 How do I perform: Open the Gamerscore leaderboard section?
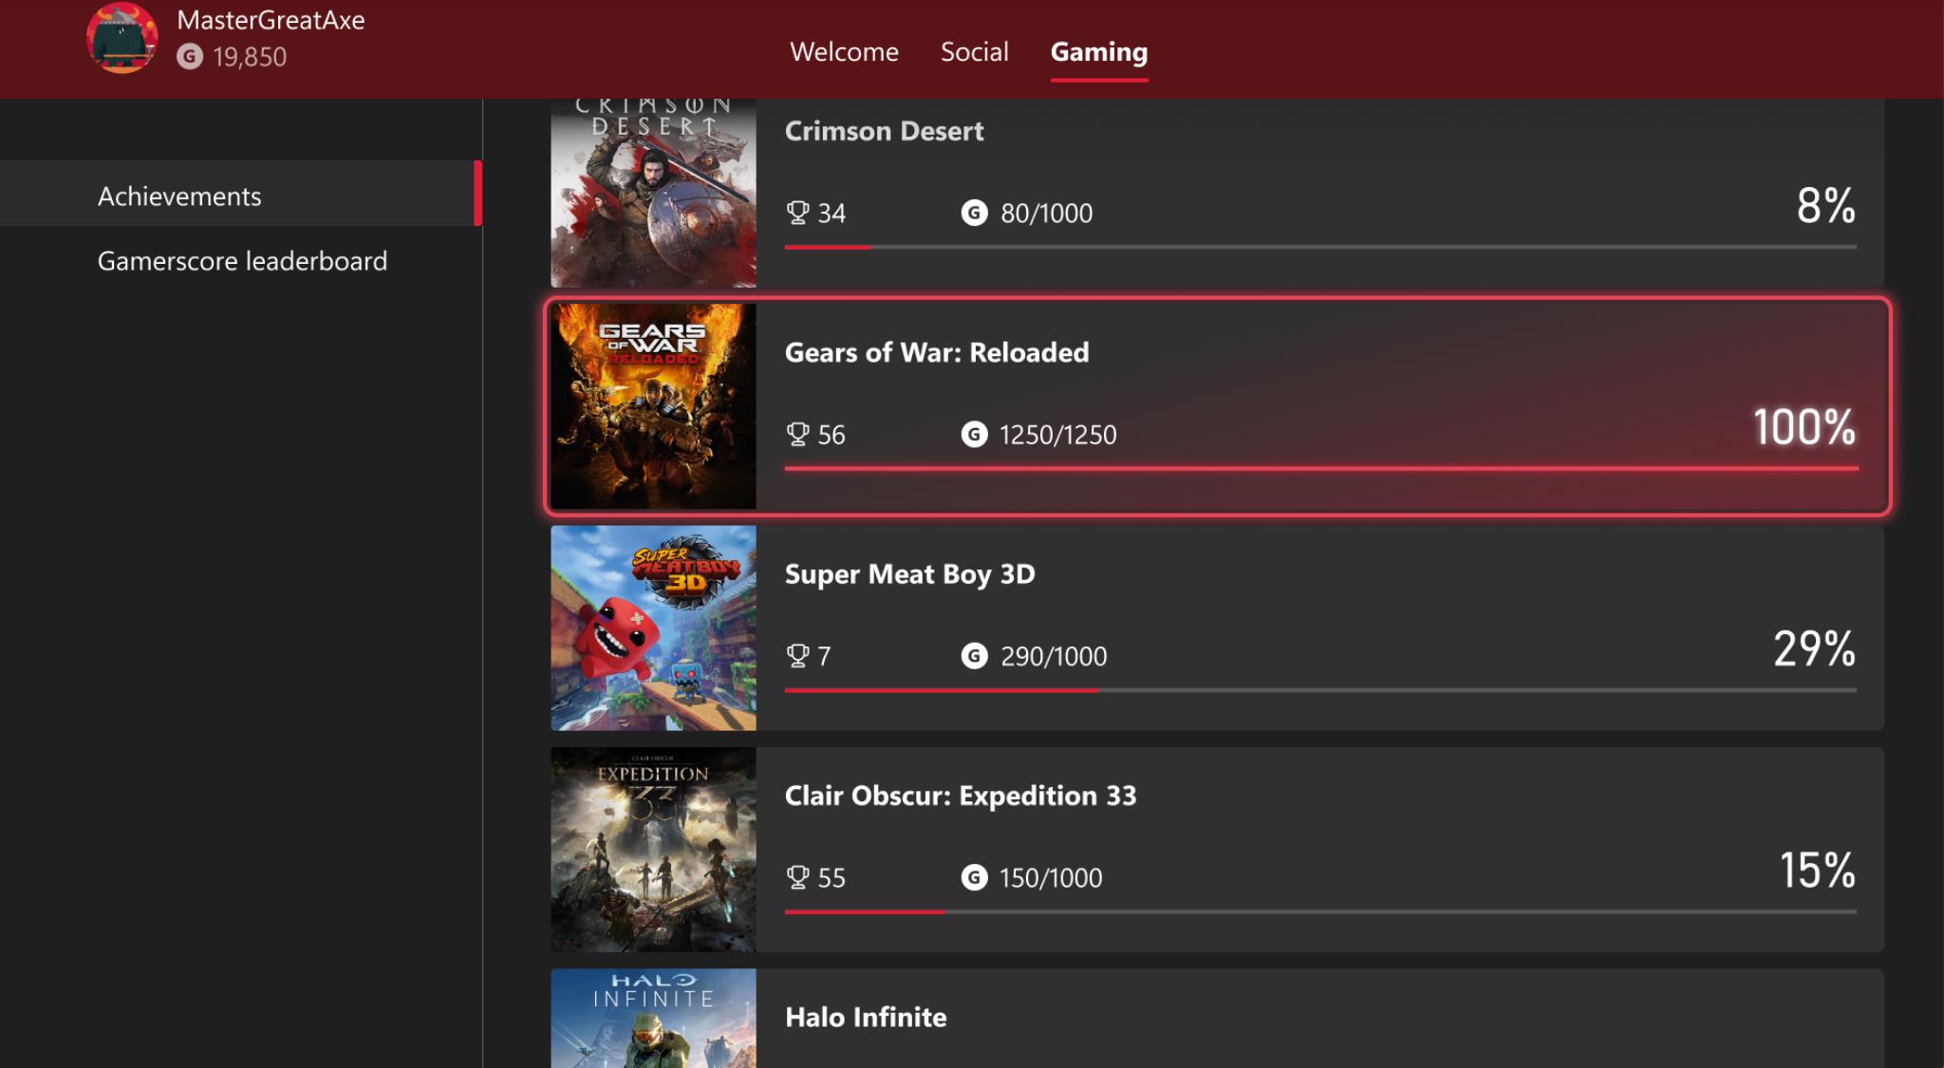(x=242, y=260)
